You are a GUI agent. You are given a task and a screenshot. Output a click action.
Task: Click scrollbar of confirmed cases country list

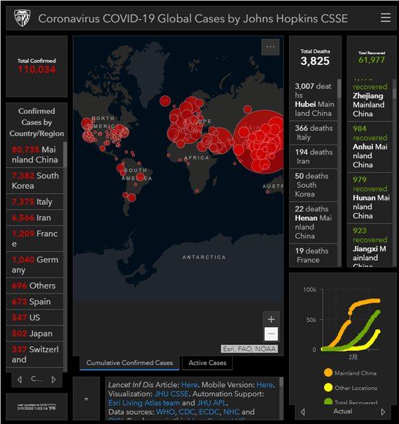[x=65, y=154]
